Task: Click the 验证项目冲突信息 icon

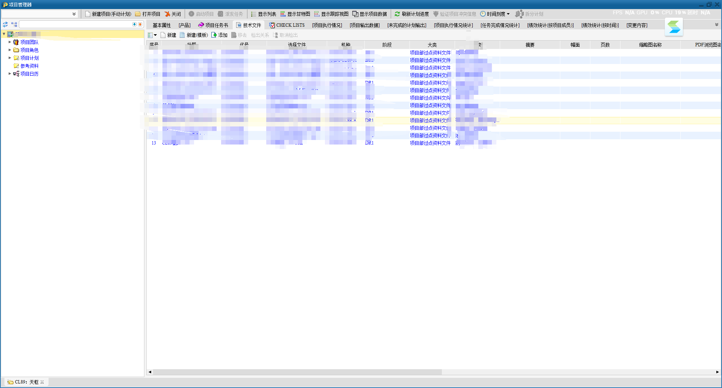Action: 436,14
